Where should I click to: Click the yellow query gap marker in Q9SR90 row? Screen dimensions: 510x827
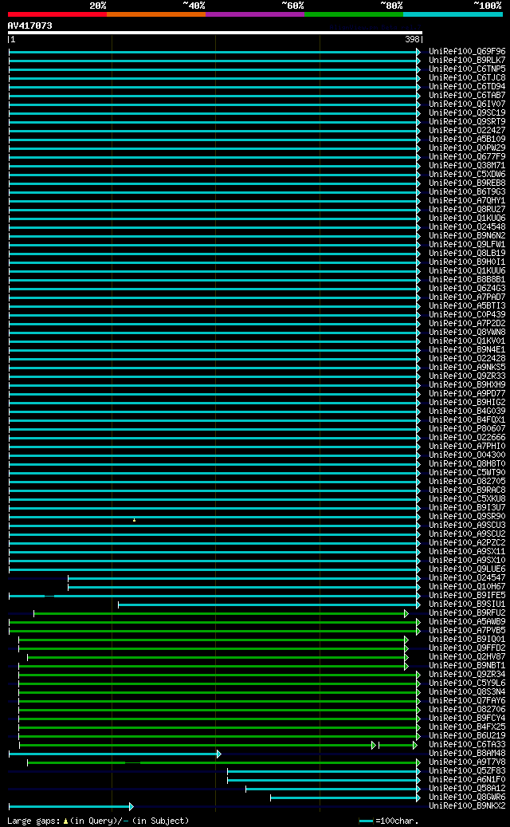coord(135,520)
